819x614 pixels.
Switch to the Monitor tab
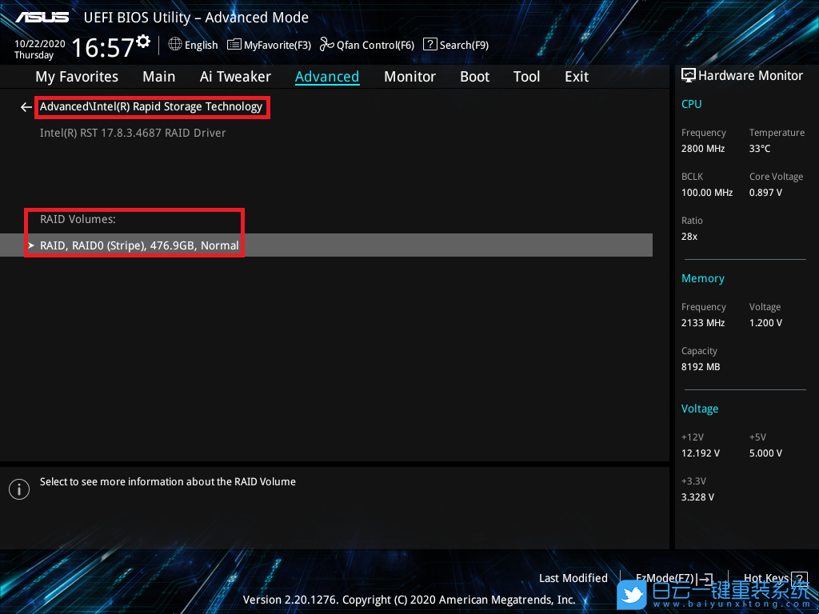click(409, 77)
